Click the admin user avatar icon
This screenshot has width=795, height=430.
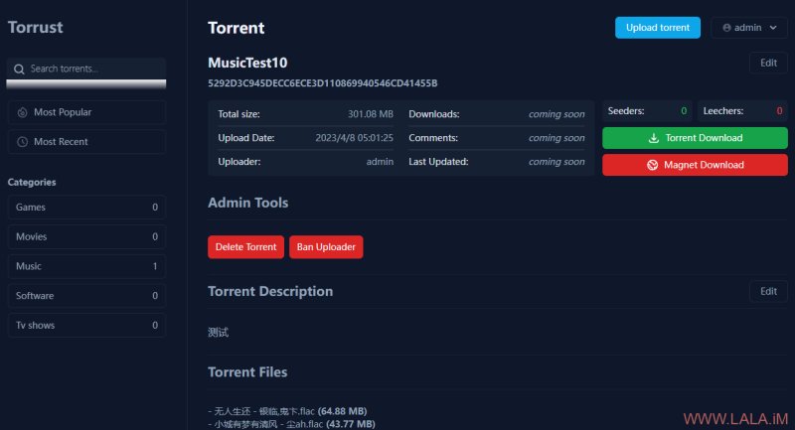pyautogui.click(x=726, y=28)
